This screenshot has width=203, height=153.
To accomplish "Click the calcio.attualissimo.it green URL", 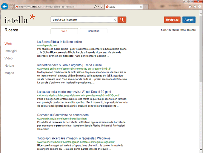I will coord(78,96).
